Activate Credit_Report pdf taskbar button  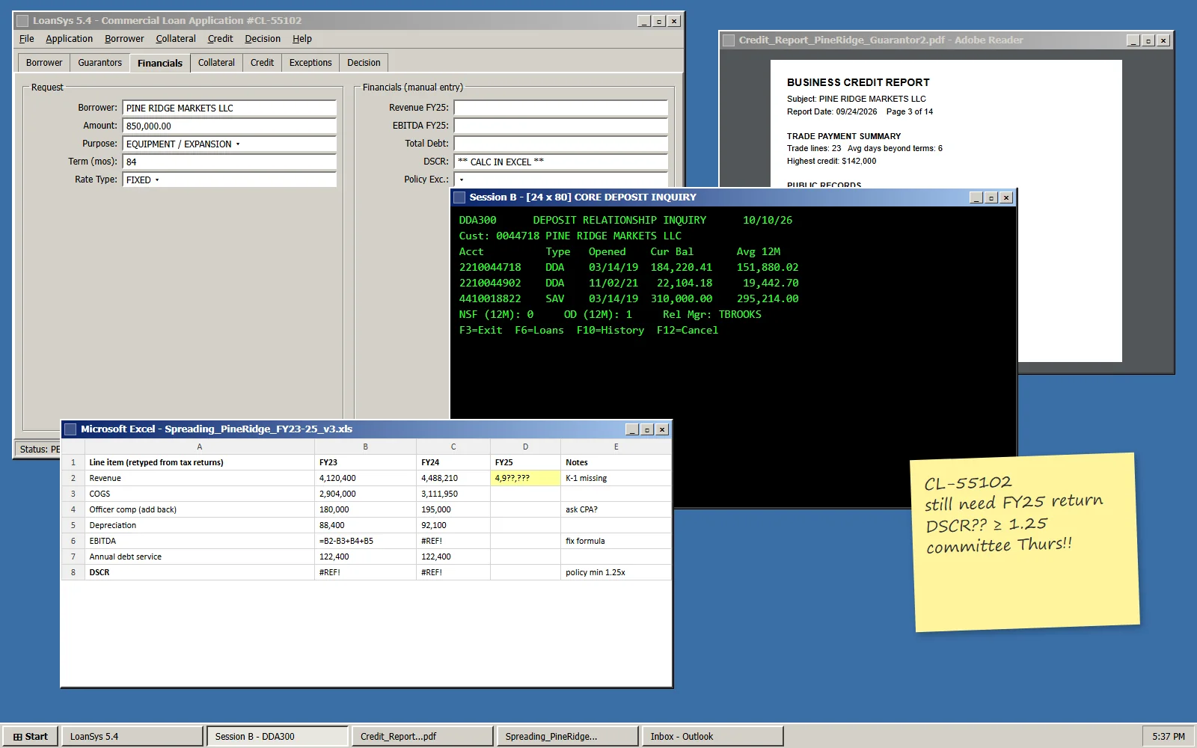423,737
